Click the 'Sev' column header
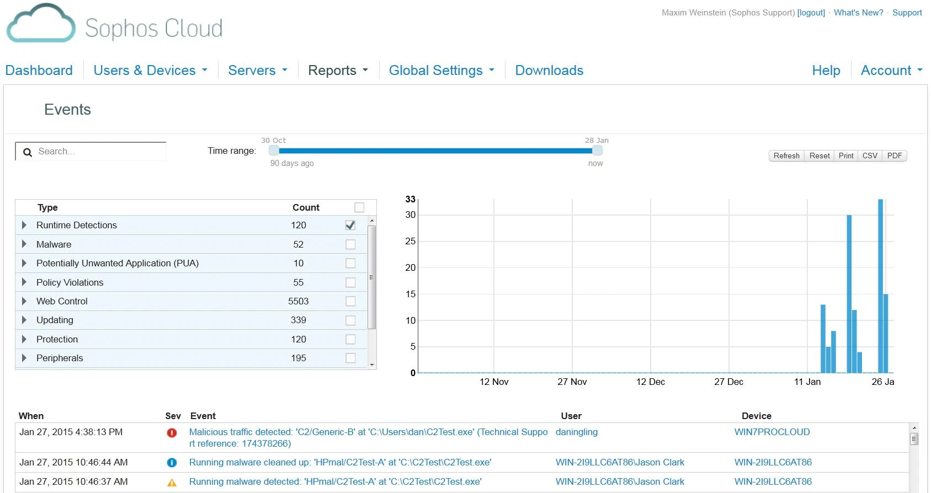Screen dimensions: 931x493 click(173, 416)
